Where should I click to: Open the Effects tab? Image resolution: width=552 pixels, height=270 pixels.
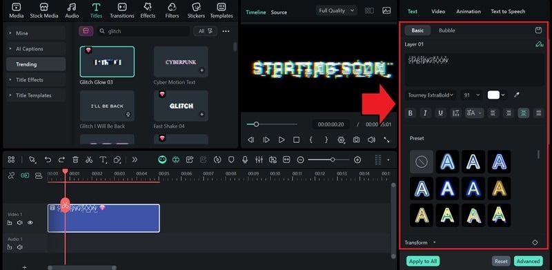click(148, 10)
